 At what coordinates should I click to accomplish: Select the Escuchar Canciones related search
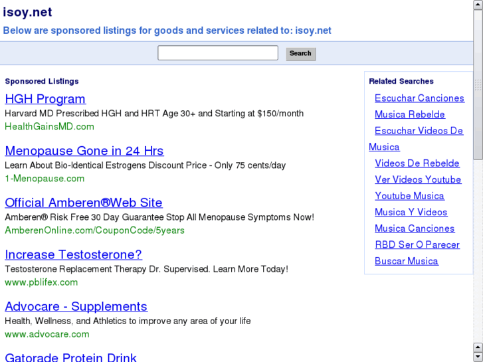pos(419,98)
